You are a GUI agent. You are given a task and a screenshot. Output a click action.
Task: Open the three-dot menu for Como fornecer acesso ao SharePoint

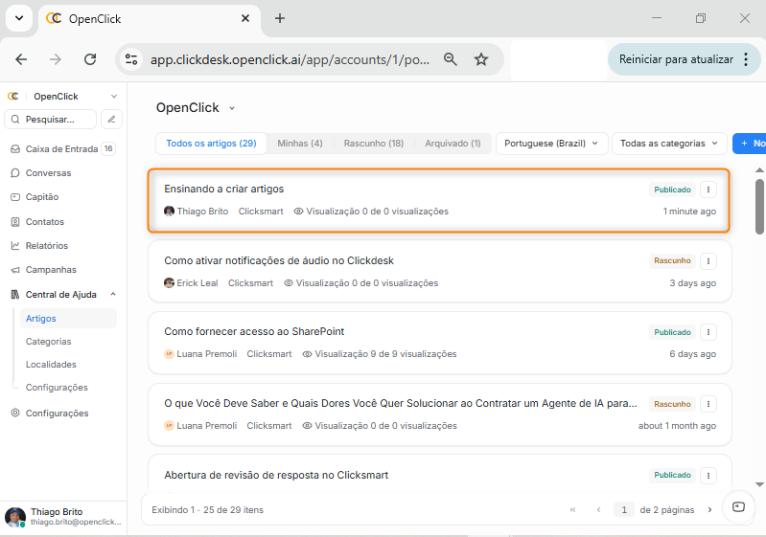click(708, 332)
